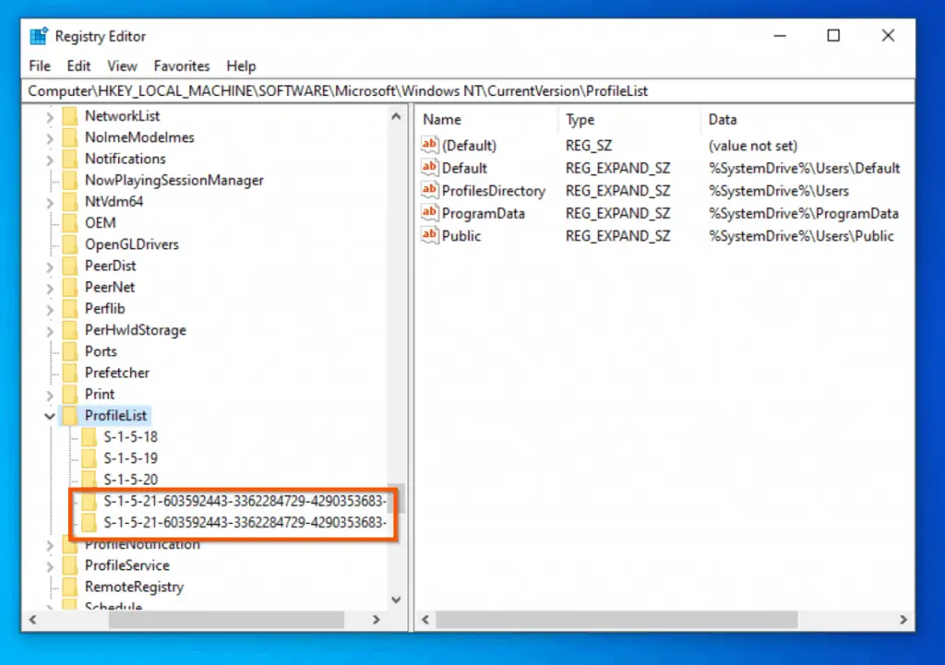
Task: Open the ProfileList registry key folder icon
Action: coord(72,415)
